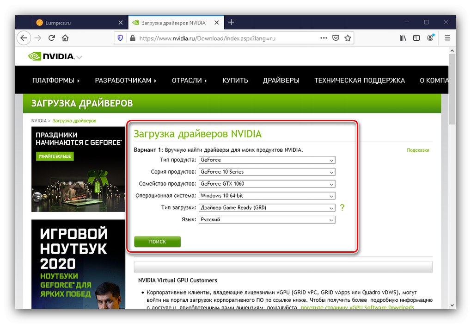The height and width of the screenshot is (324, 471).
Task: Expand the chevron beside the NVIDIA logo
Action: pos(80,57)
